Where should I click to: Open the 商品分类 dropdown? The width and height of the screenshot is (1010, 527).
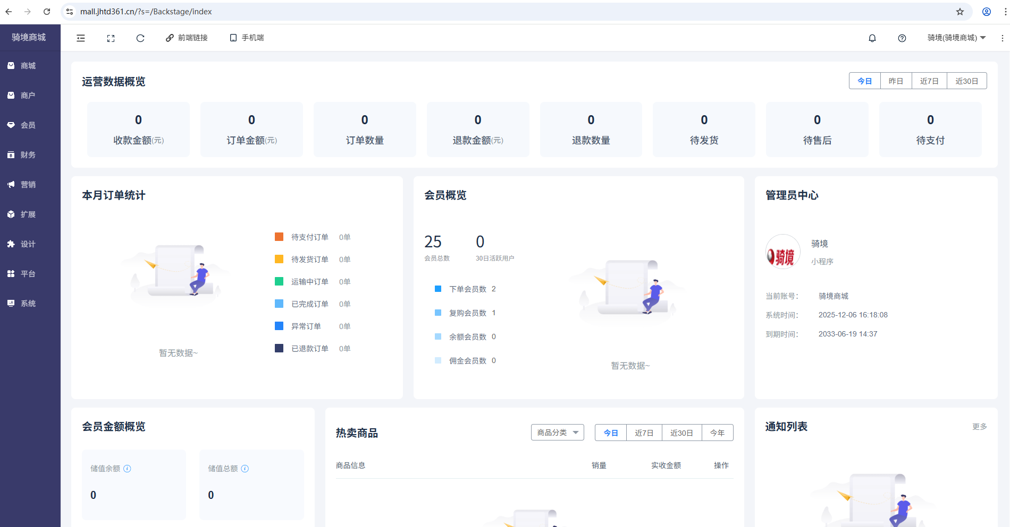click(x=557, y=433)
